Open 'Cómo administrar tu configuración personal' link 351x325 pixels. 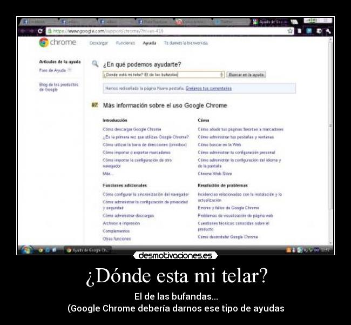tap(237, 152)
